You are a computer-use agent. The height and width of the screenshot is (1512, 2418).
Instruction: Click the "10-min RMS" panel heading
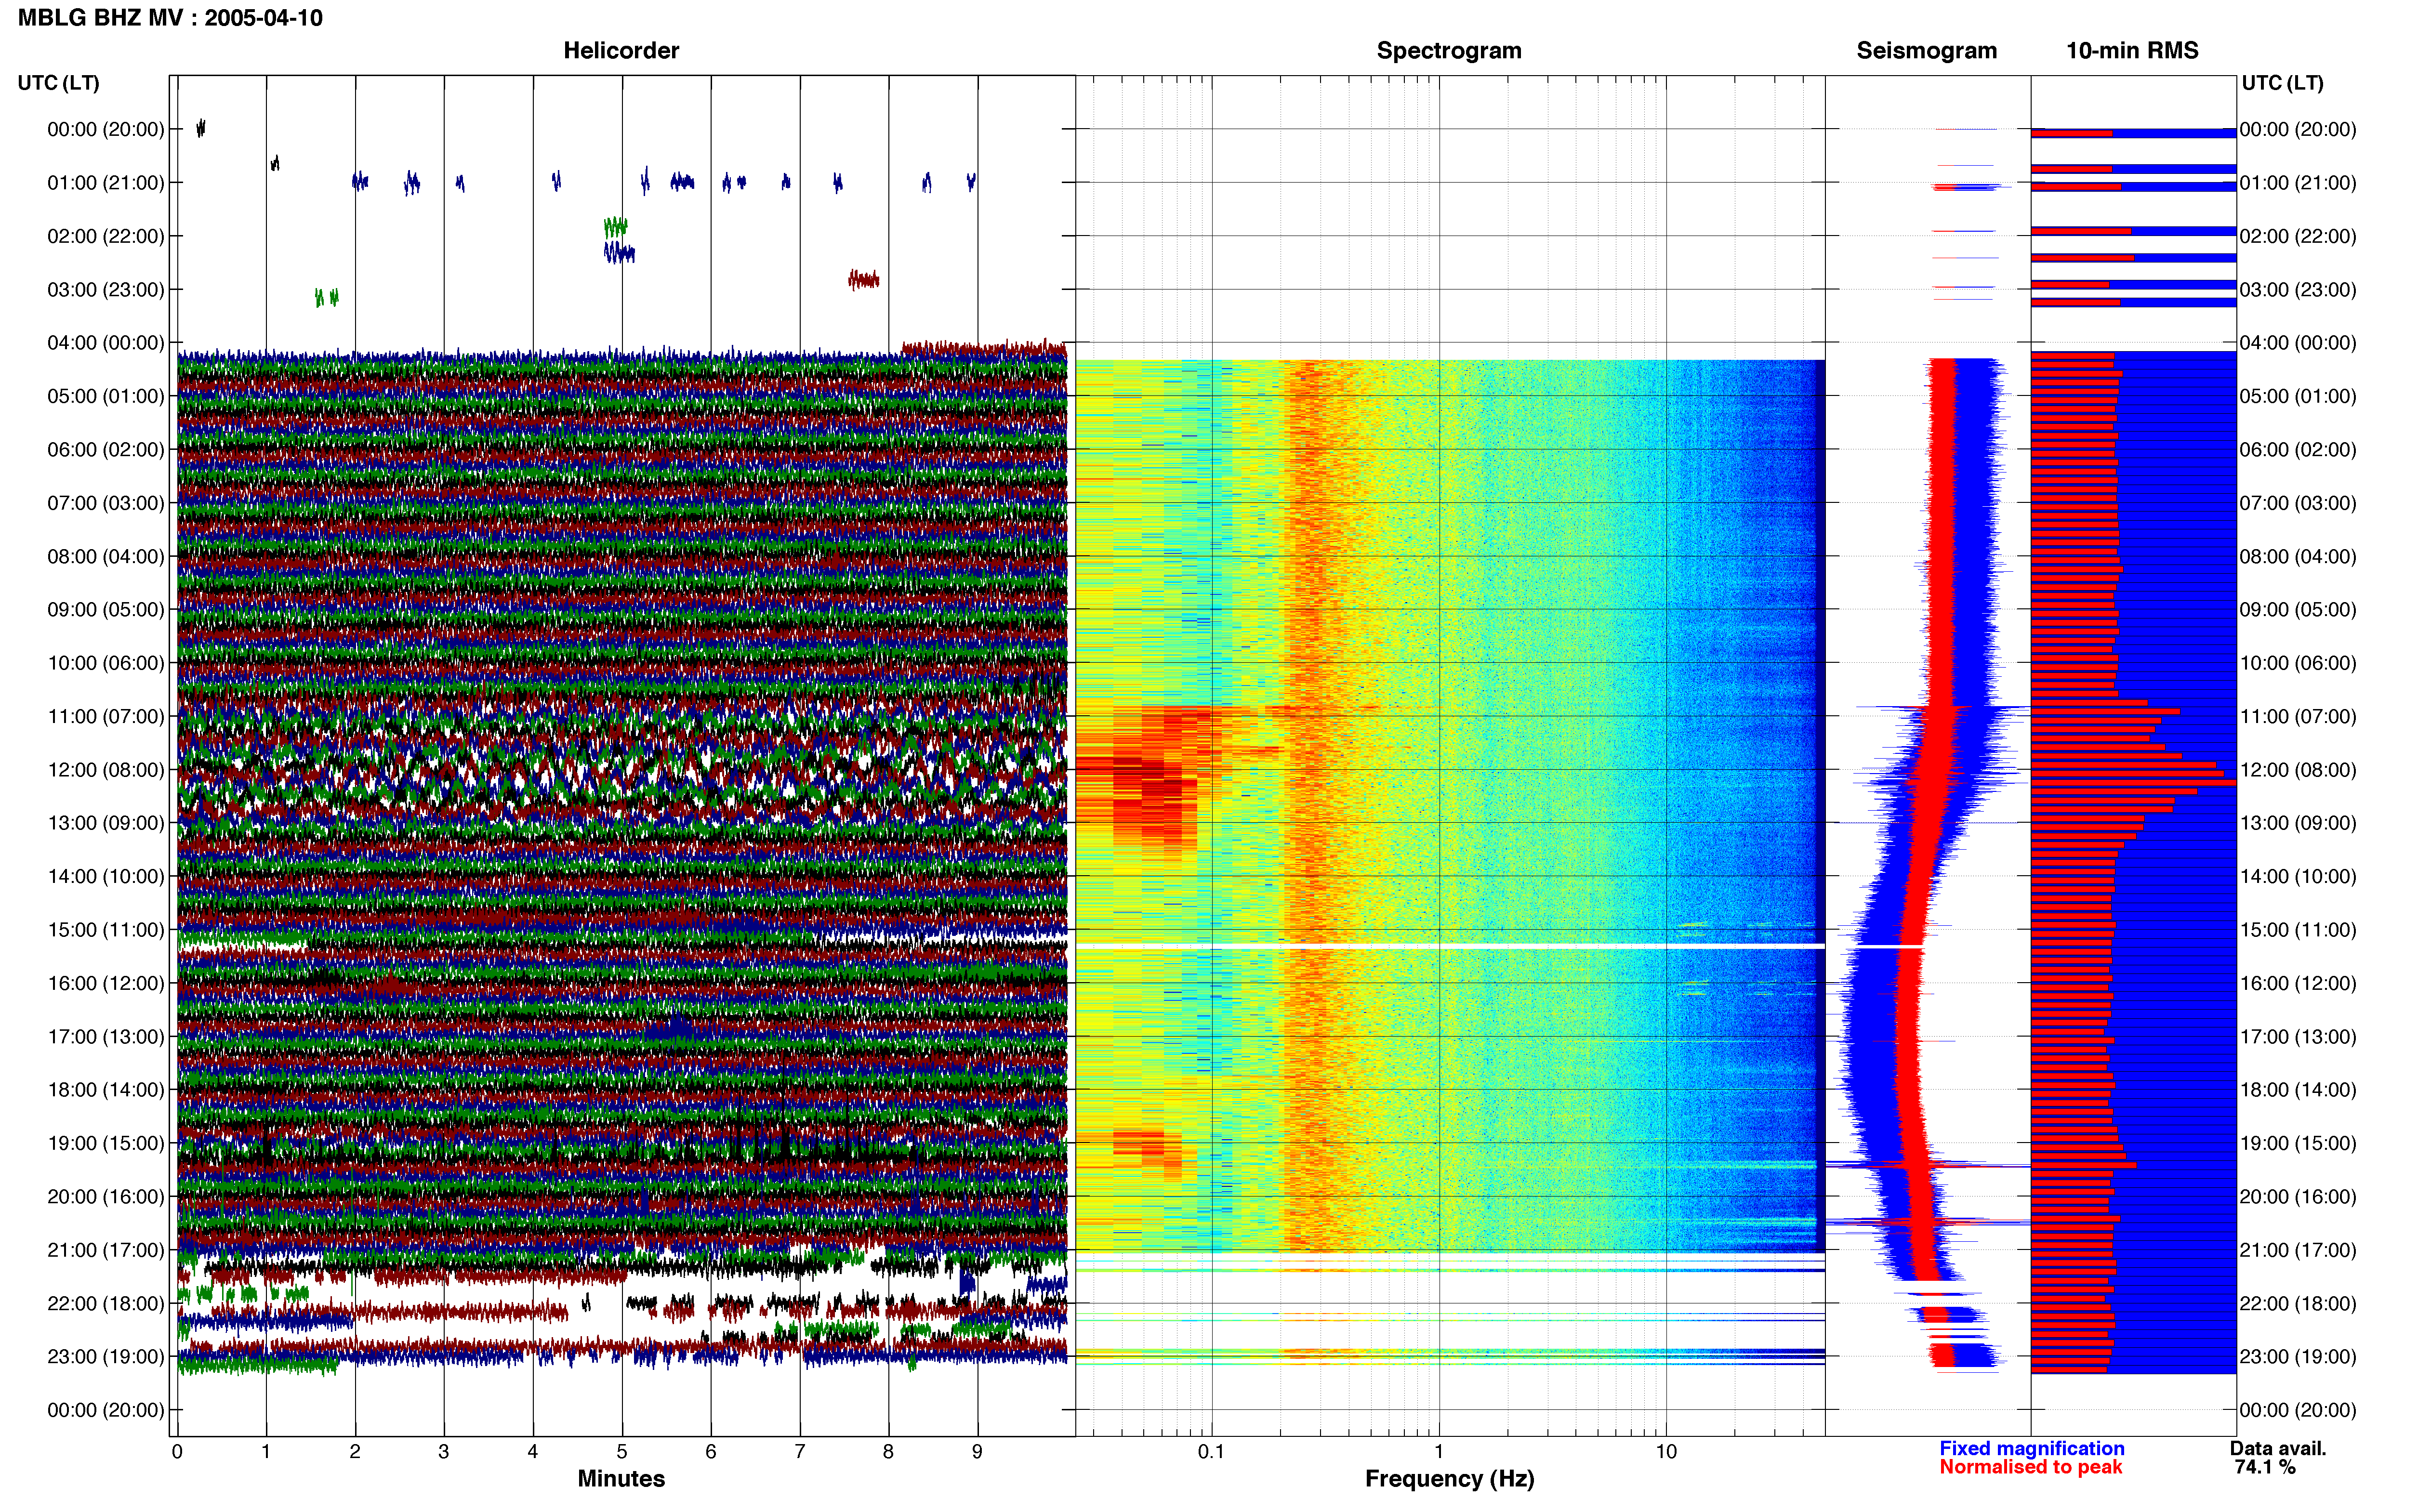click(2132, 51)
